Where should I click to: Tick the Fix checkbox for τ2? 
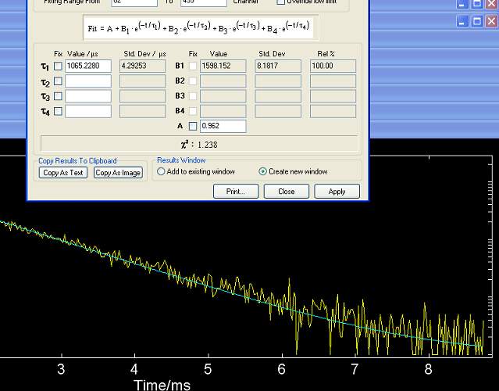coord(58,81)
